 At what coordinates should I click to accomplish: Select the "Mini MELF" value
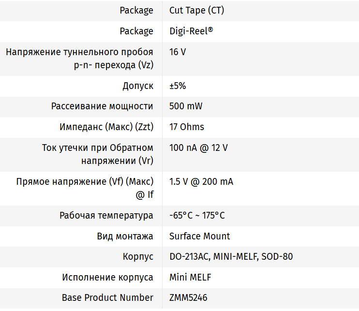coord(190,278)
